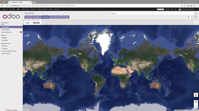The height and width of the screenshot is (111, 199).
Task: Open Website Admin menu
Action: [43, 9]
